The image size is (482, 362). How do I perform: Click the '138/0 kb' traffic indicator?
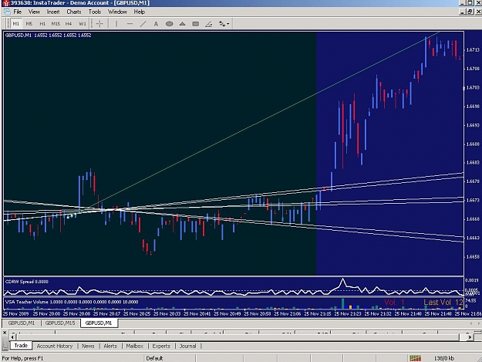click(x=444, y=358)
